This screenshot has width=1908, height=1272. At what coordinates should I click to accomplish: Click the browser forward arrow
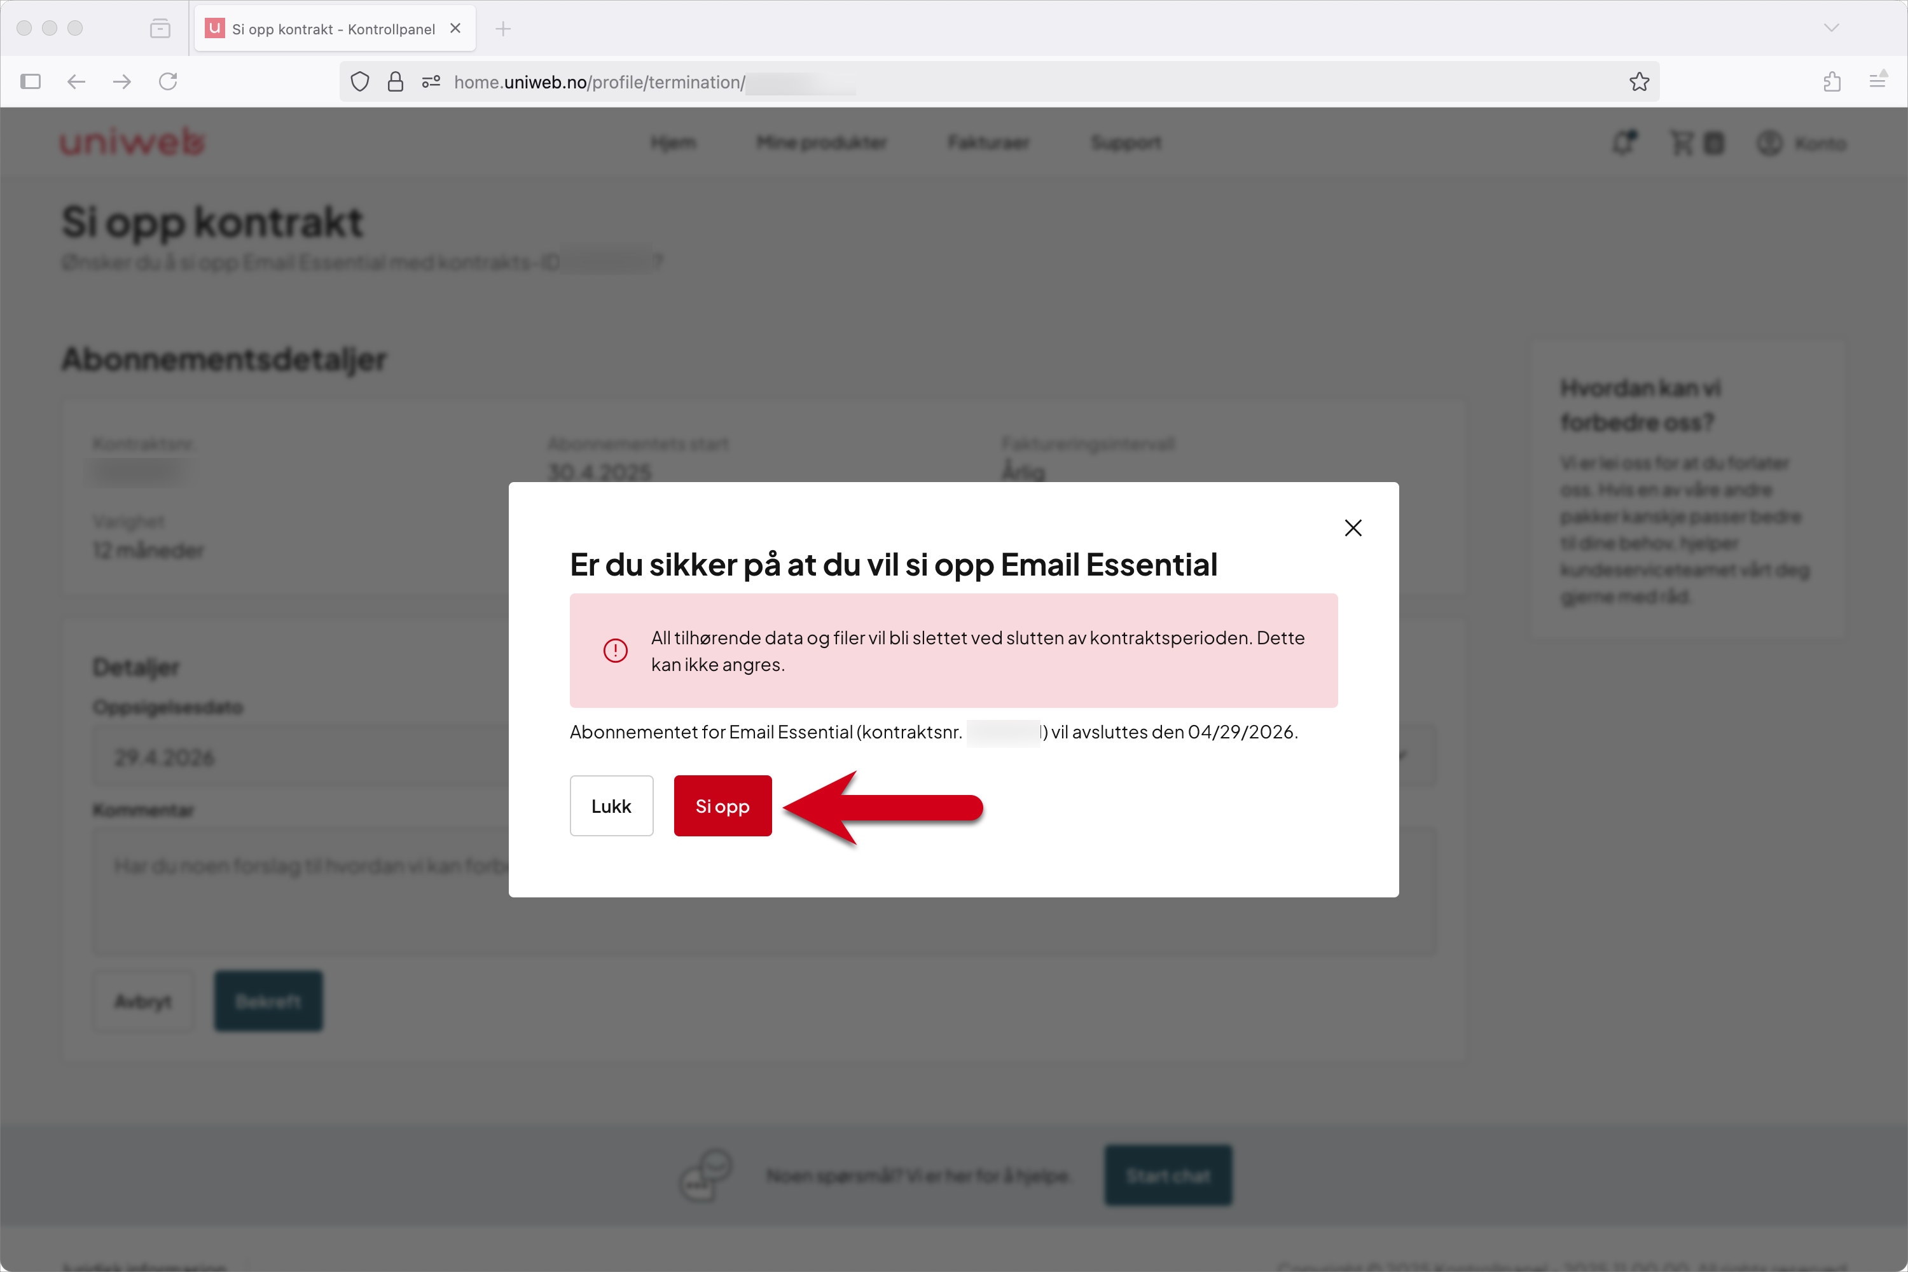pyautogui.click(x=121, y=81)
